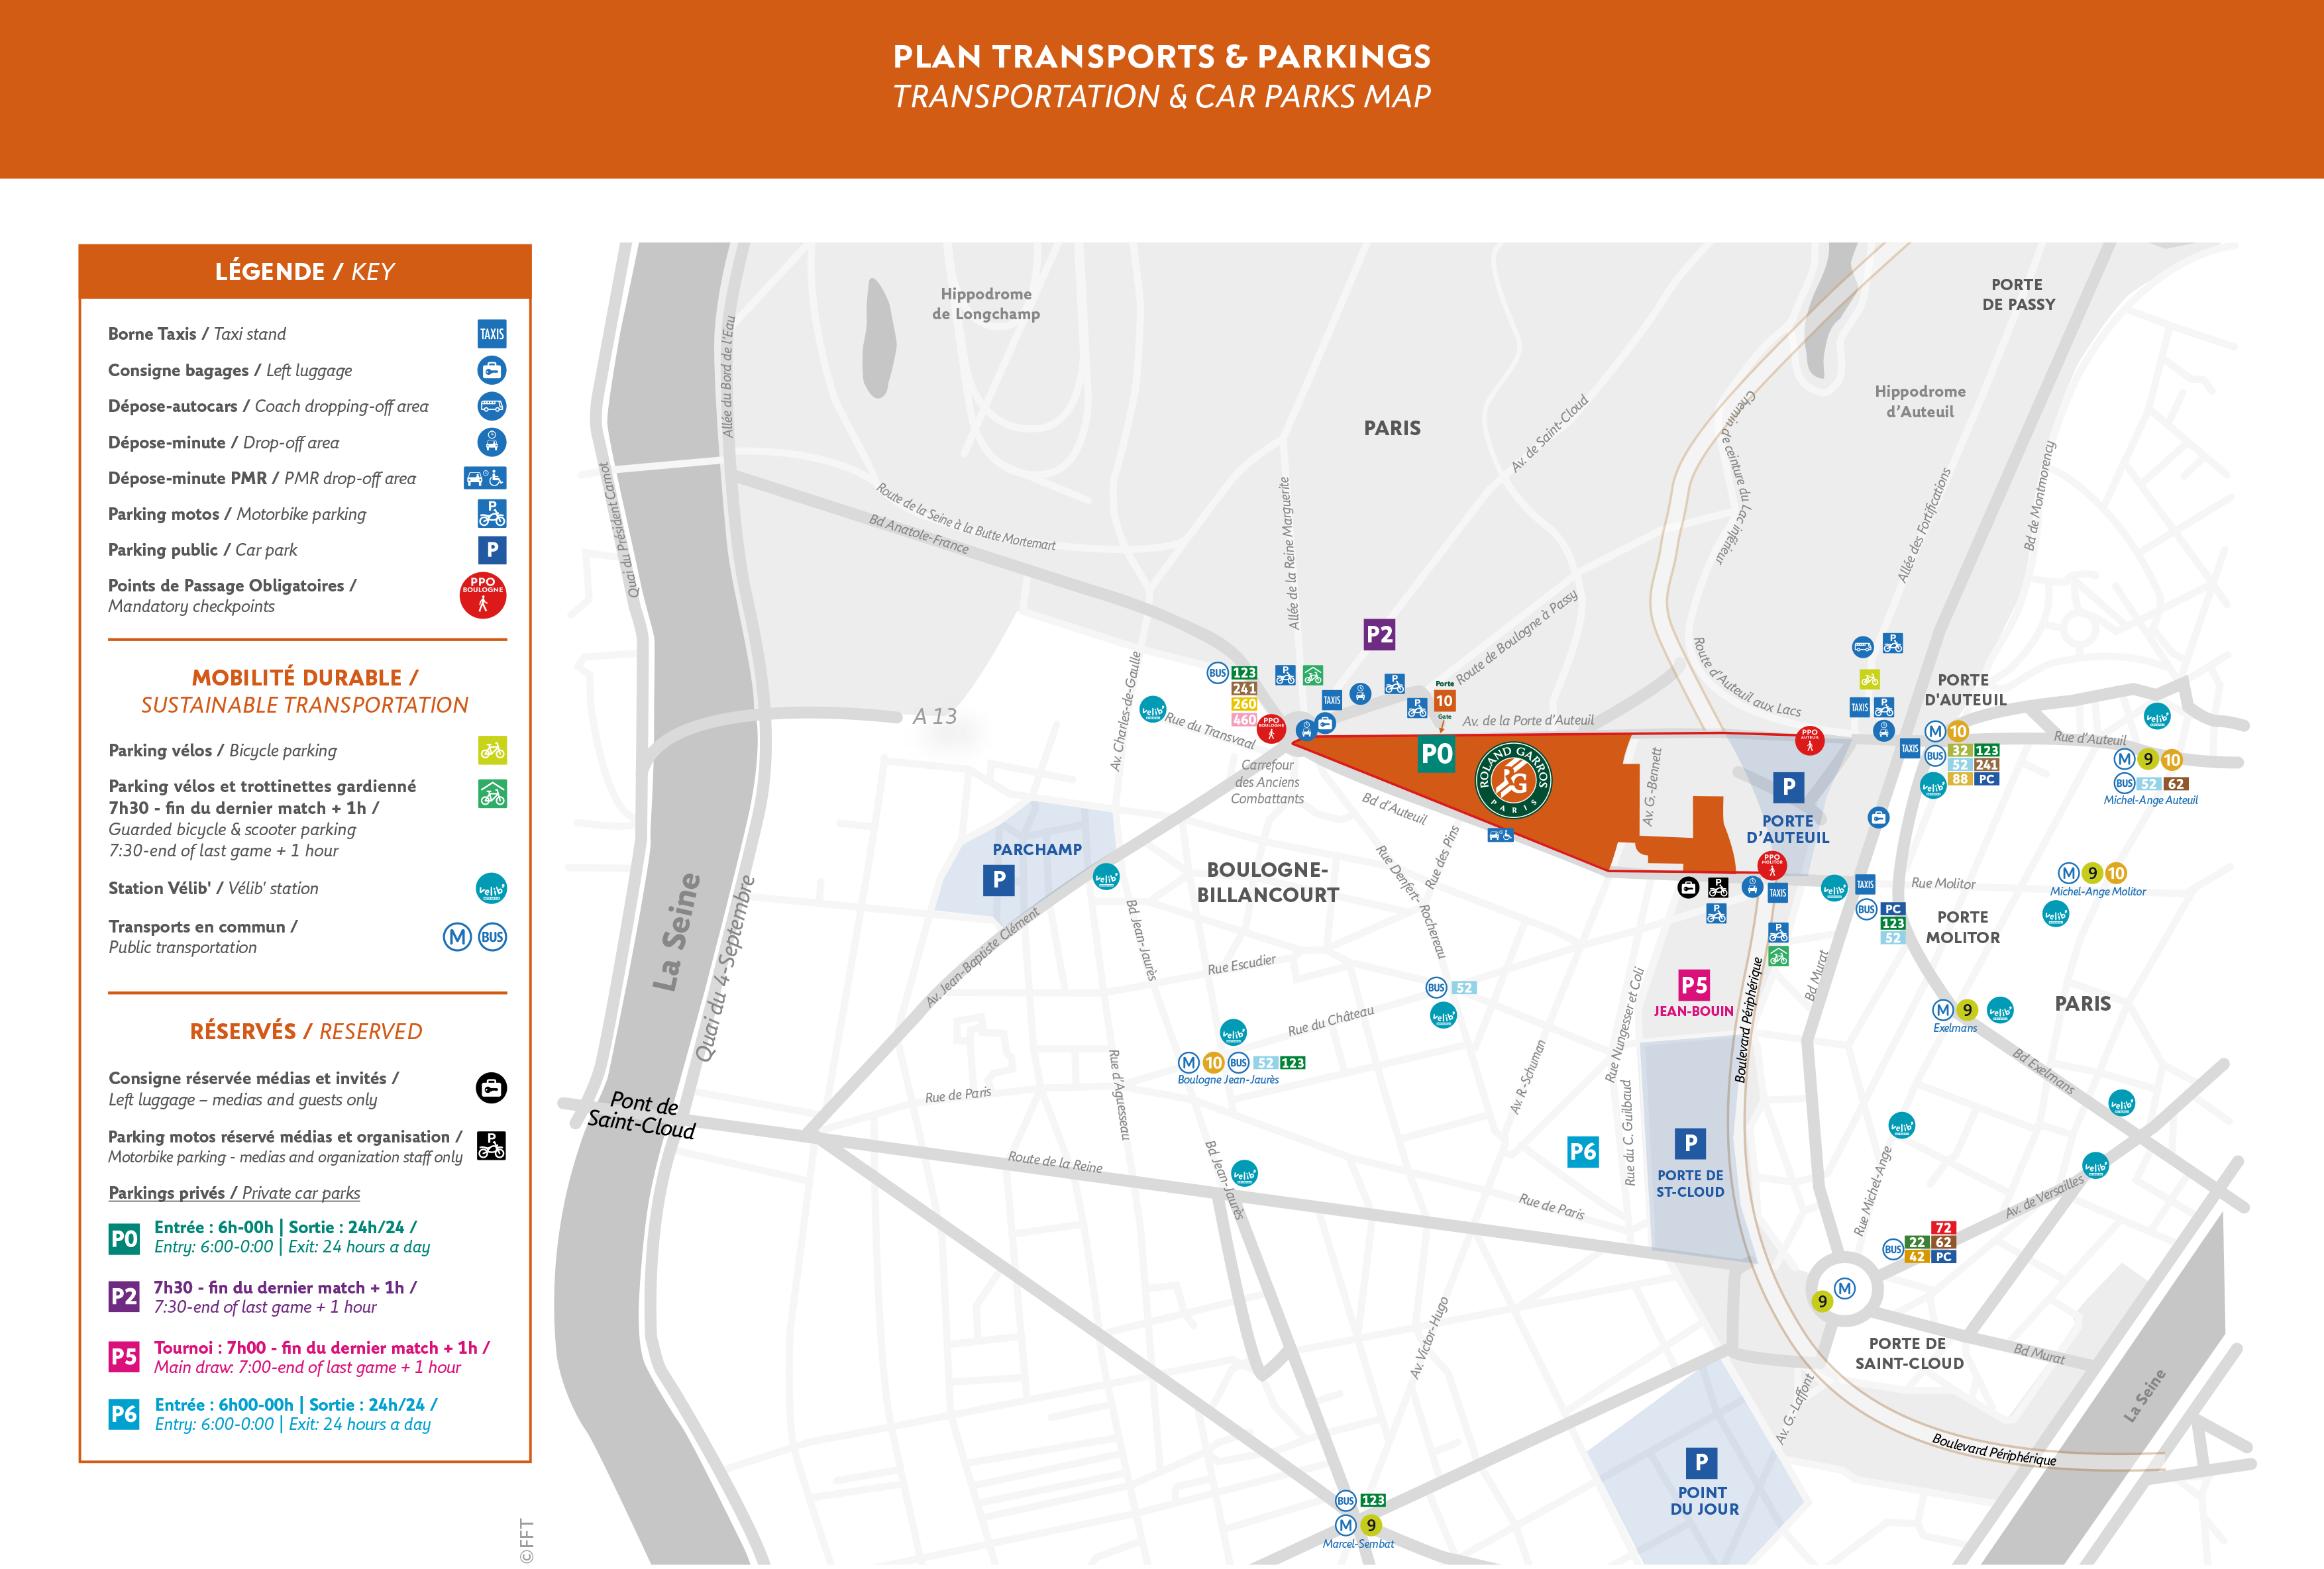Screen dimensions: 2324x1569
Task: Click the Left luggage icon in legend
Action: tap(491, 370)
